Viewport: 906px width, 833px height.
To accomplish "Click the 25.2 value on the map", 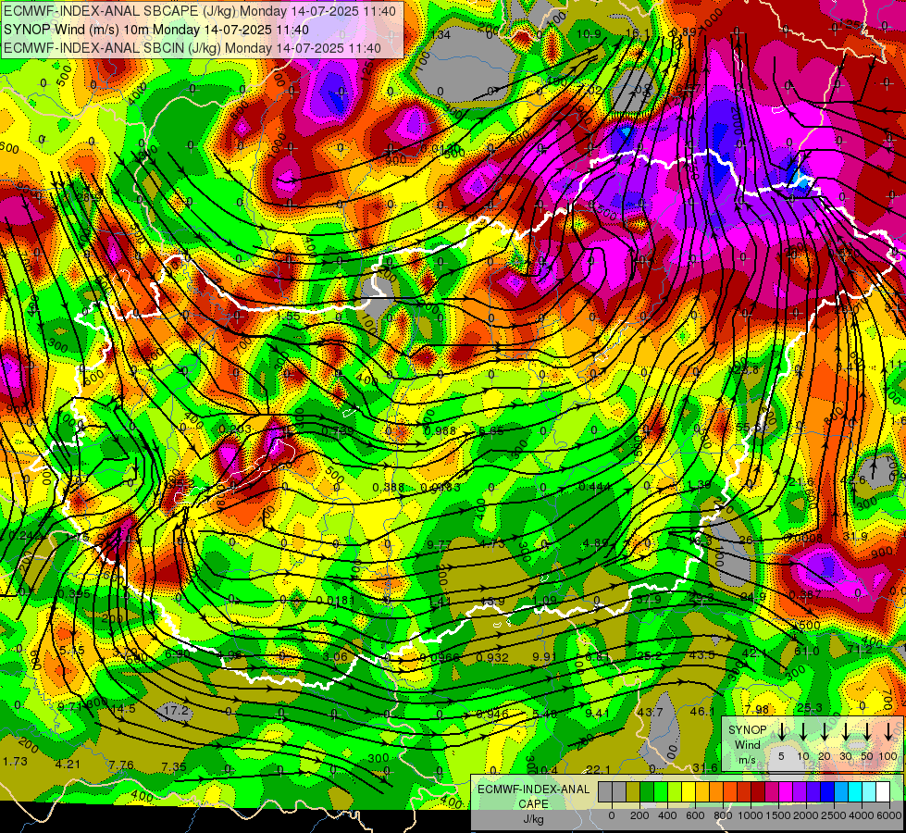I will (650, 655).
